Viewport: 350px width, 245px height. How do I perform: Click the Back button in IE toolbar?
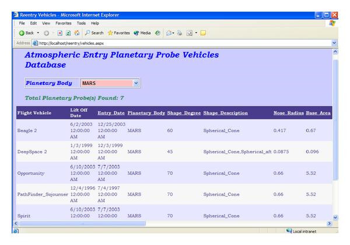(26, 33)
